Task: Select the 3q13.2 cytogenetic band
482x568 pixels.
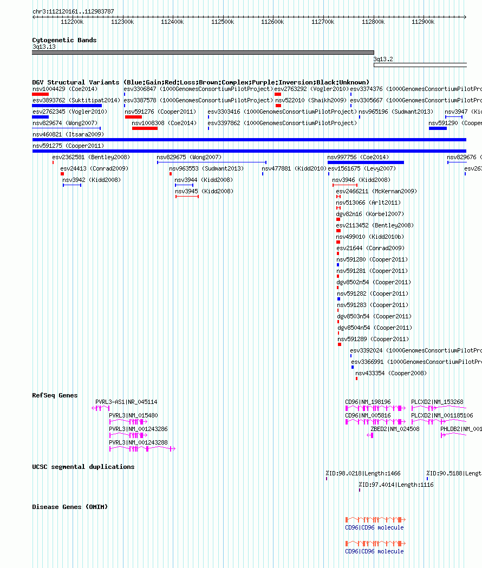Action: coord(420,65)
